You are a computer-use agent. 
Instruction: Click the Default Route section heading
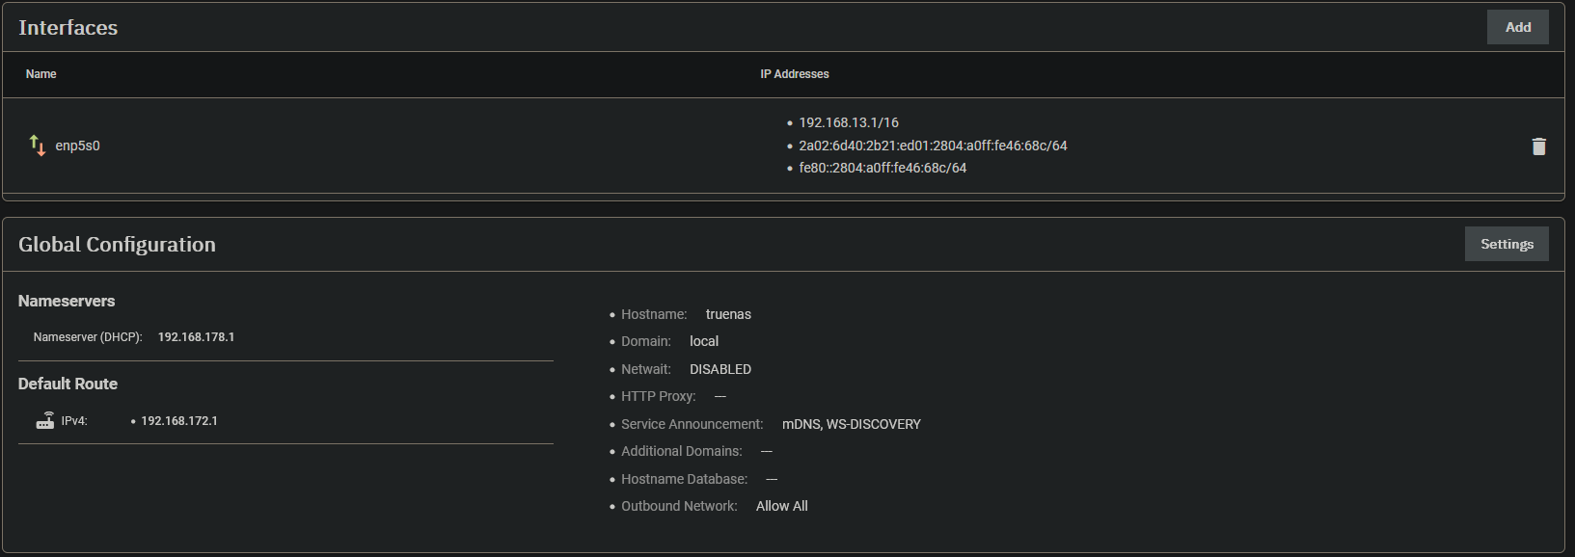pos(68,384)
